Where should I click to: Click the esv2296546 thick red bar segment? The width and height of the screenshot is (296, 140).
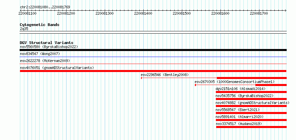(x=252, y=78)
